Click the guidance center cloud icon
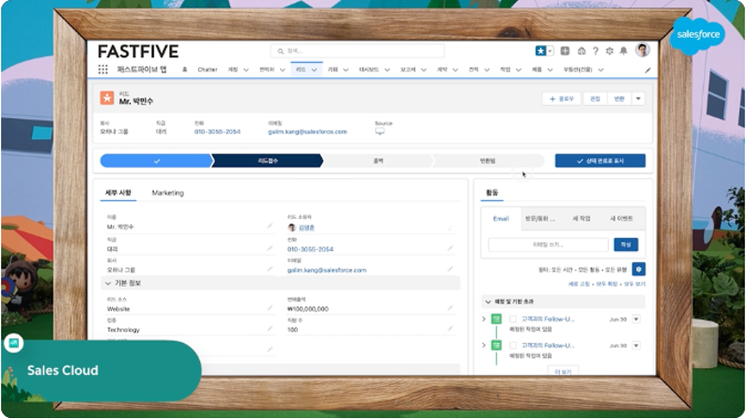746x419 pixels. (x=582, y=51)
